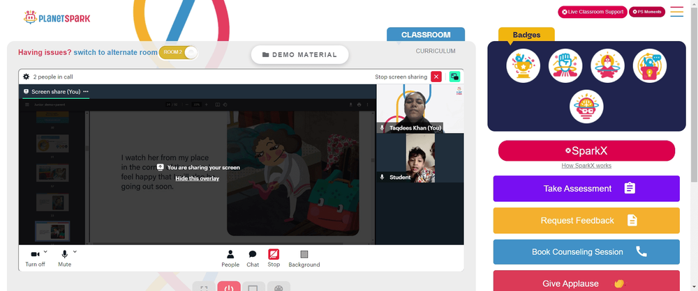Screen dimensions: 698x291
Task: Click Take Assessment button
Action: click(x=586, y=189)
